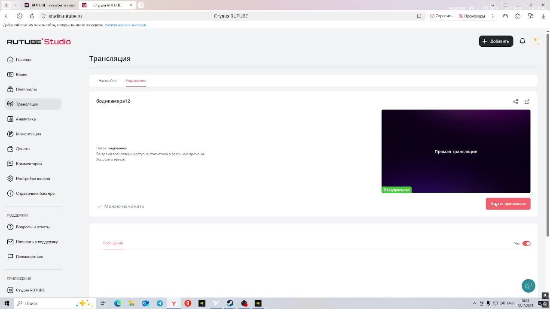Open browser more options menu
The height and width of the screenshot is (309, 550).
point(492,16)
